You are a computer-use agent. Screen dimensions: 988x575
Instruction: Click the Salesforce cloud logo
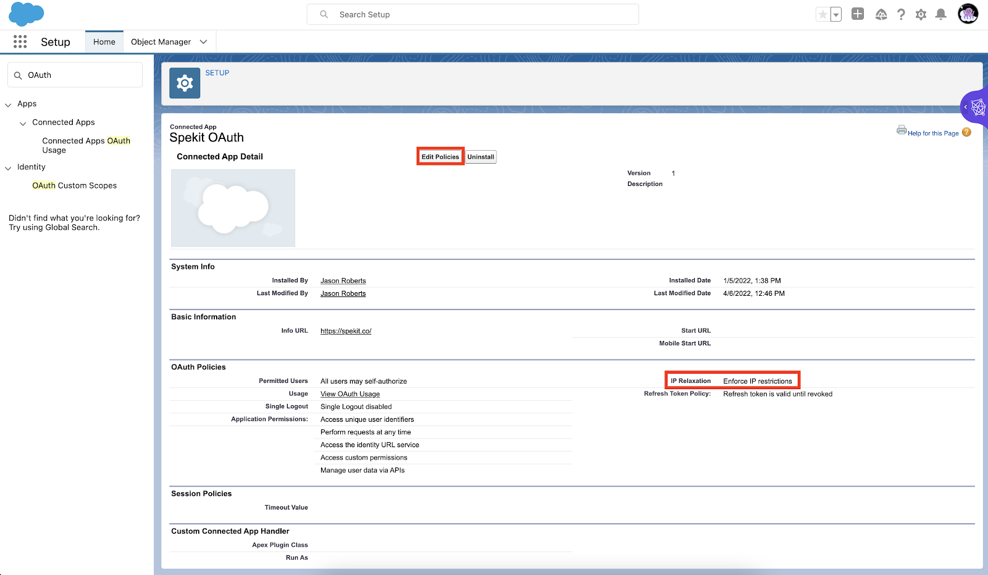[27, 14]
